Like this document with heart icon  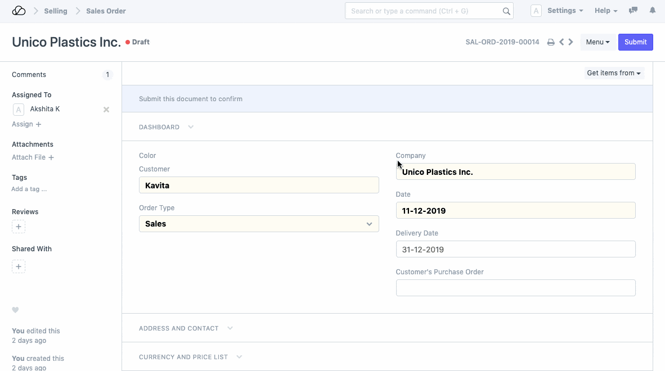[x=16, y=310]
